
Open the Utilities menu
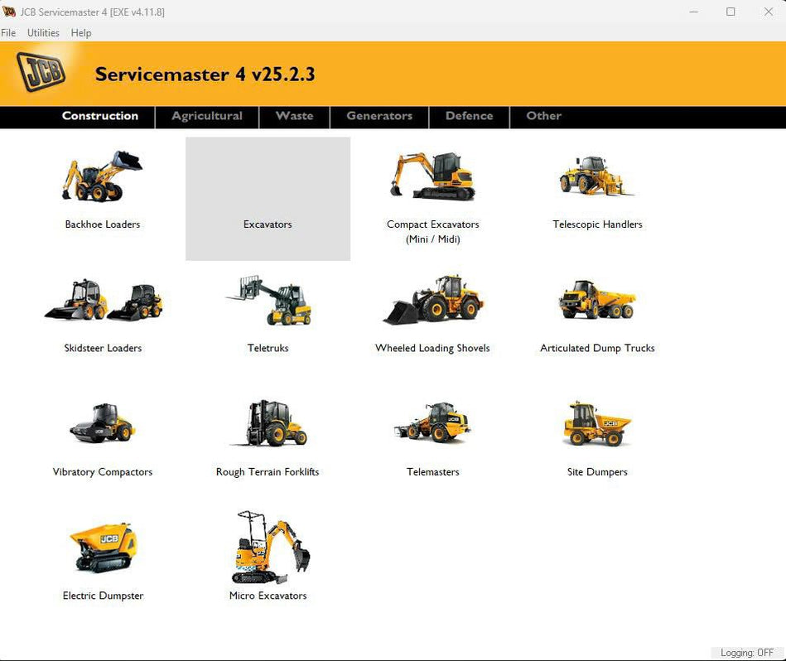43,33
